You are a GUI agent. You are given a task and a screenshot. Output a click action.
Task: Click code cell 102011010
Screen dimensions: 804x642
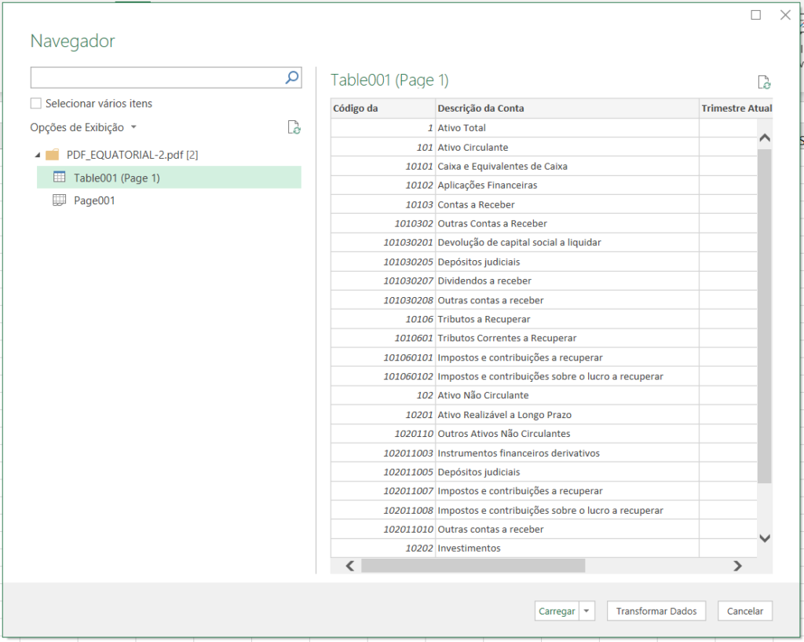(382, 529)
